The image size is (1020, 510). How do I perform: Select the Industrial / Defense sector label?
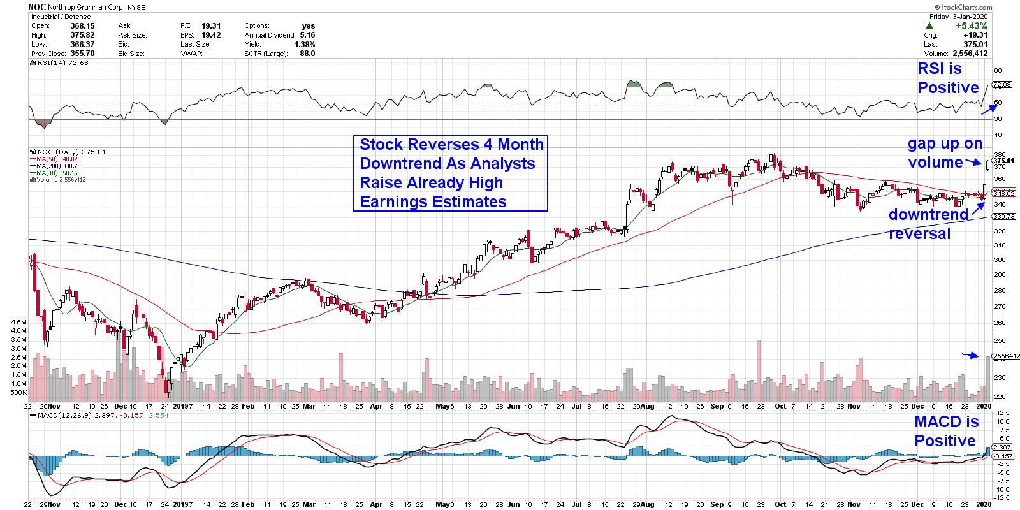point(60,17)
